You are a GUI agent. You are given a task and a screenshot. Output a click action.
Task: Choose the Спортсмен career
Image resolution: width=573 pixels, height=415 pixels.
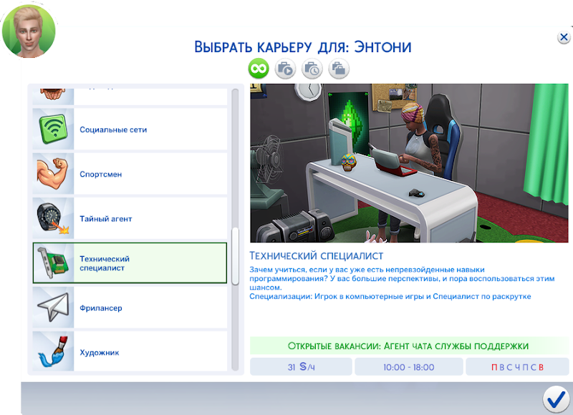130,174
